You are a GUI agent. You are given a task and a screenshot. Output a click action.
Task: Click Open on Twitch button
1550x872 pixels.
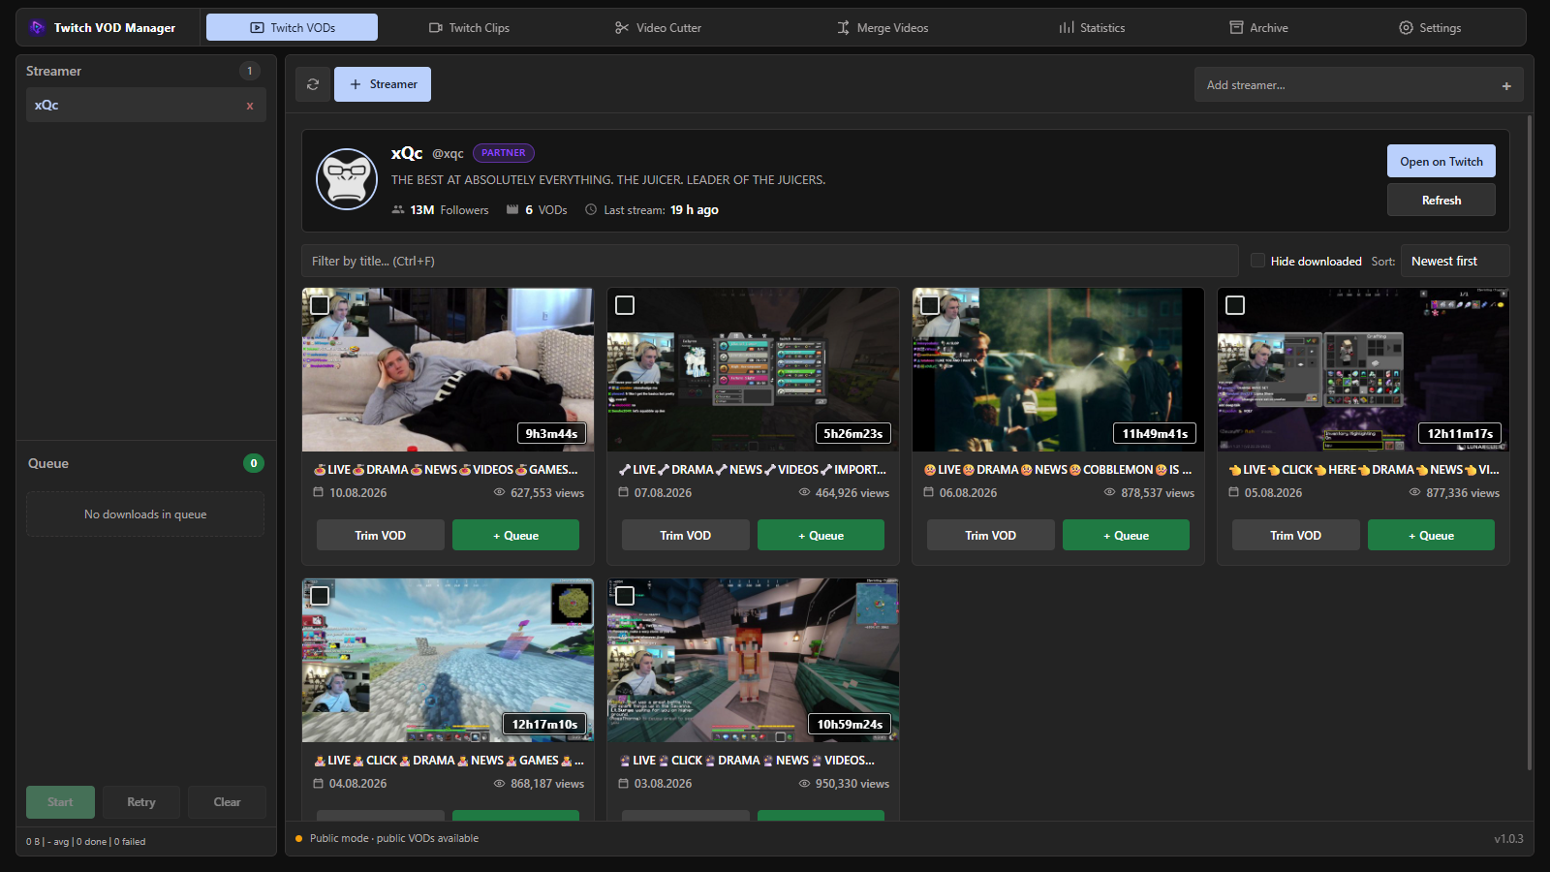(x=1441, y=161)
